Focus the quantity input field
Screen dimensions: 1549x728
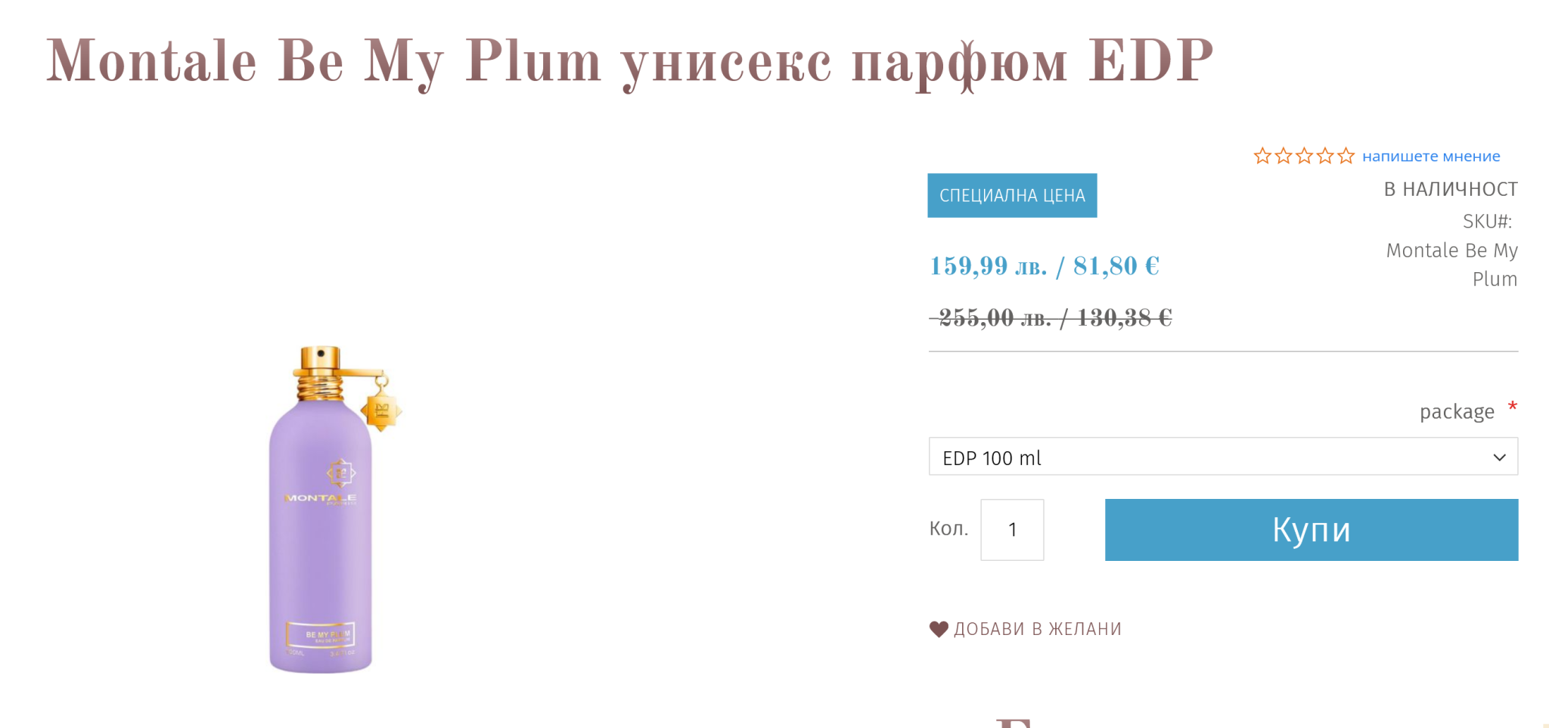point(1012,530)
